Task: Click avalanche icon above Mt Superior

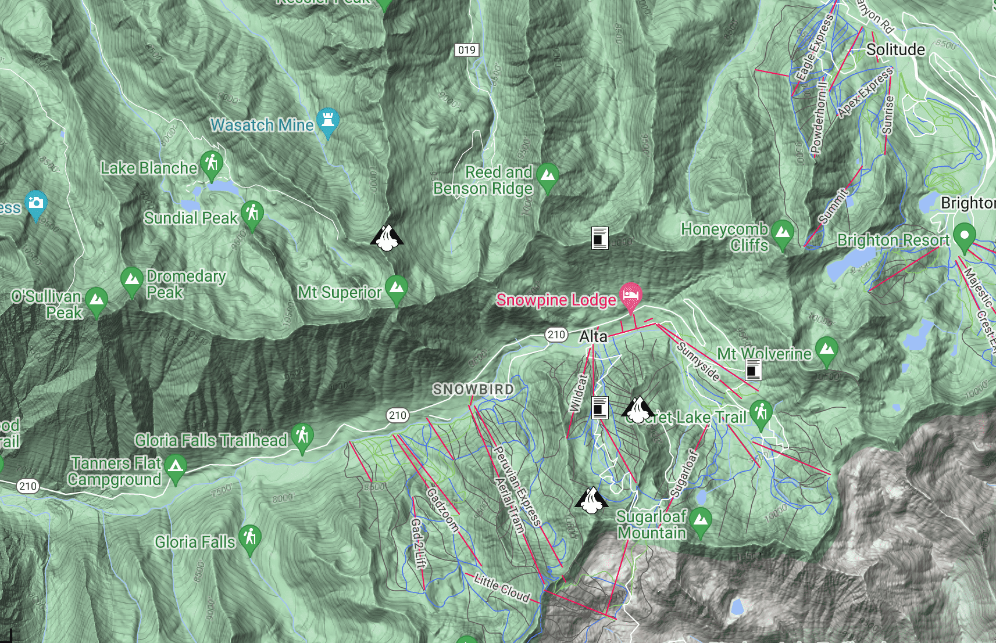Action: 387,238
